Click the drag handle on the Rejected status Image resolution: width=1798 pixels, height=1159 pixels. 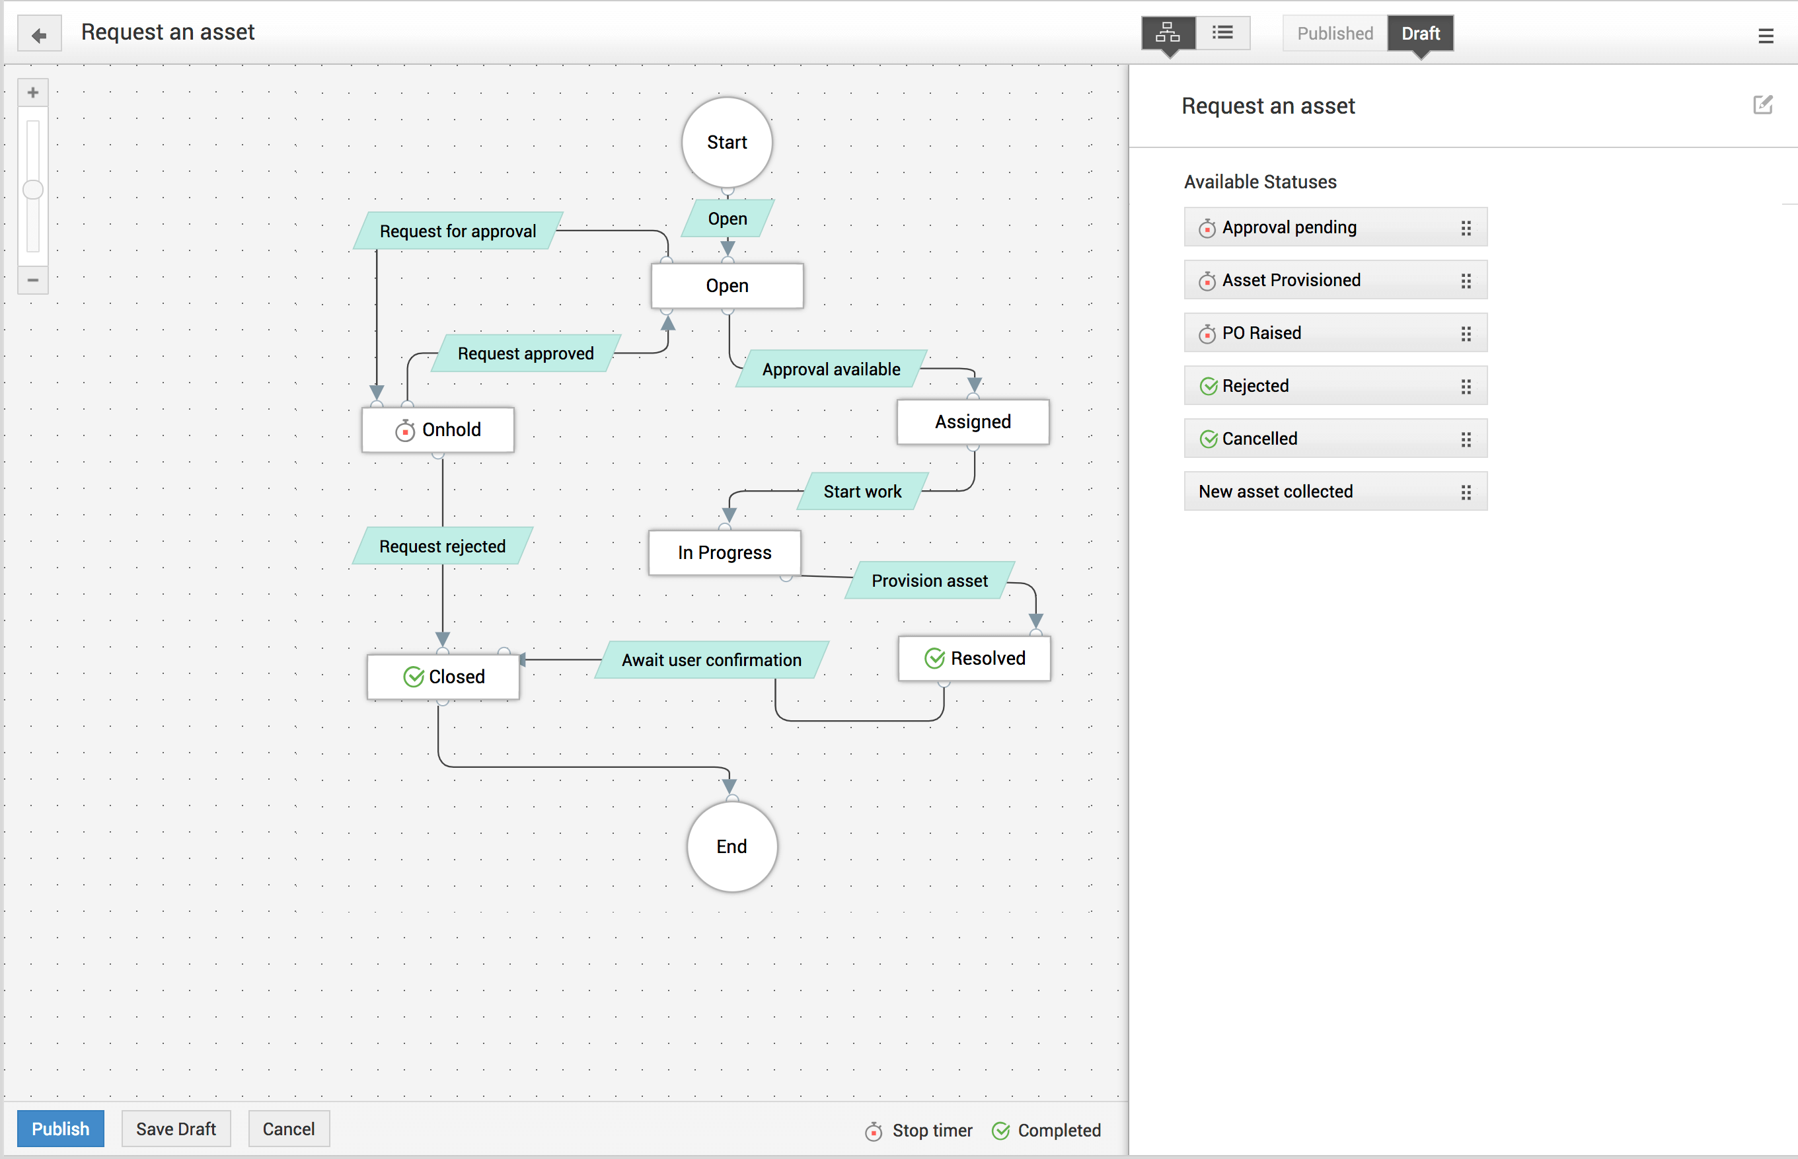click(1466, 386)
